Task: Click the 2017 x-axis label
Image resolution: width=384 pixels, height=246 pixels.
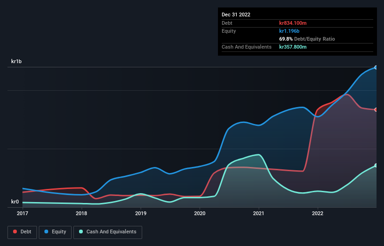Action: coord(22,213)
